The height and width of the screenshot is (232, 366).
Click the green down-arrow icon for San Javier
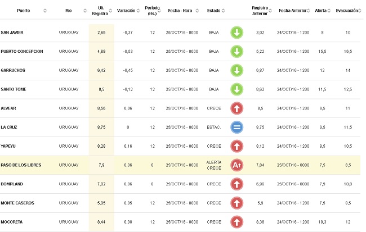237,33
